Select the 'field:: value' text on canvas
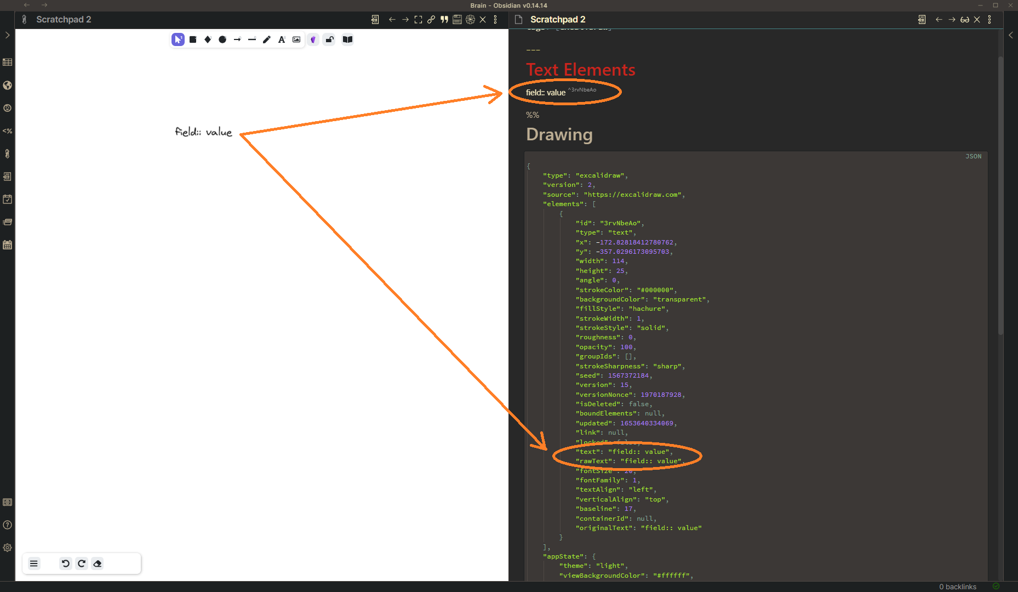 [204, 132]
